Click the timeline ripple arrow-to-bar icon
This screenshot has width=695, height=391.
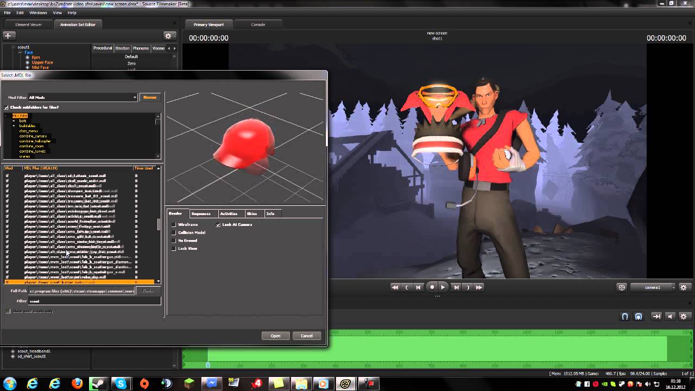tap(656, 316)
